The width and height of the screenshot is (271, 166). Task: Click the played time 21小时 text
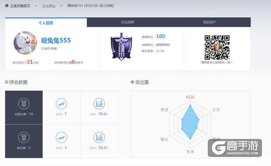click(x=26, y=62)
